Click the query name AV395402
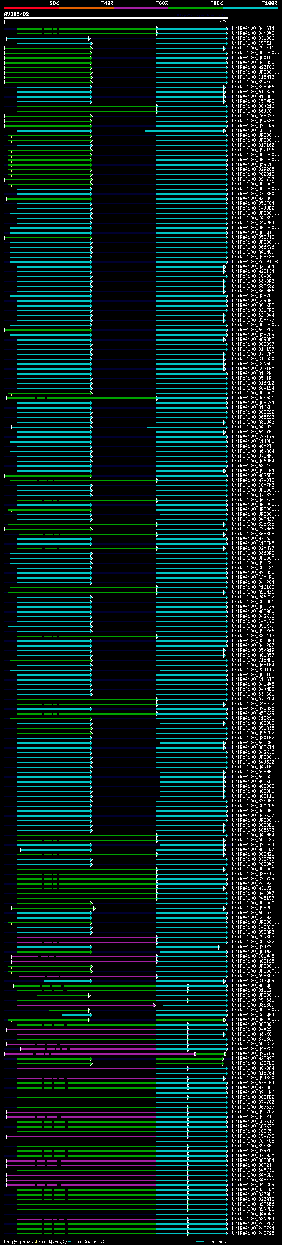This screenshot has width=282, height=1245. tap(16, 15)
